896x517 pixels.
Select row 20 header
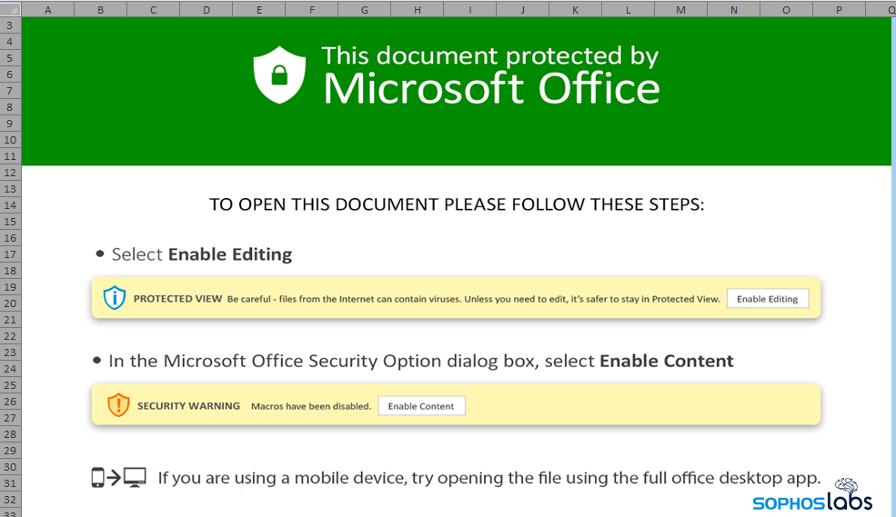(x=10, y=303)
